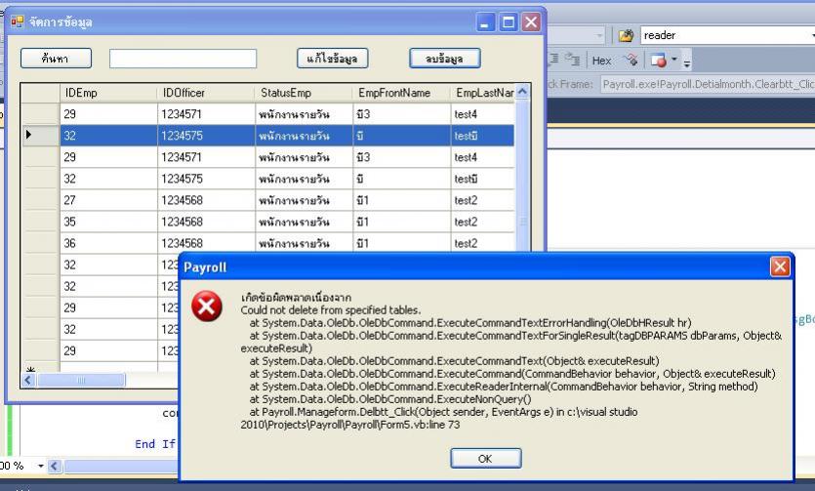Select row header of the highlighted row 32
This screenshot has height=491, width=815.
click(41, 136)
